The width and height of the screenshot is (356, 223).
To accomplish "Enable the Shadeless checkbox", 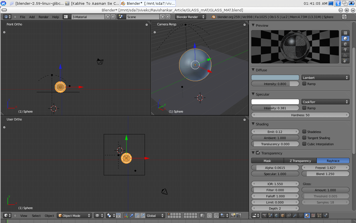I will tap(304, 132).
